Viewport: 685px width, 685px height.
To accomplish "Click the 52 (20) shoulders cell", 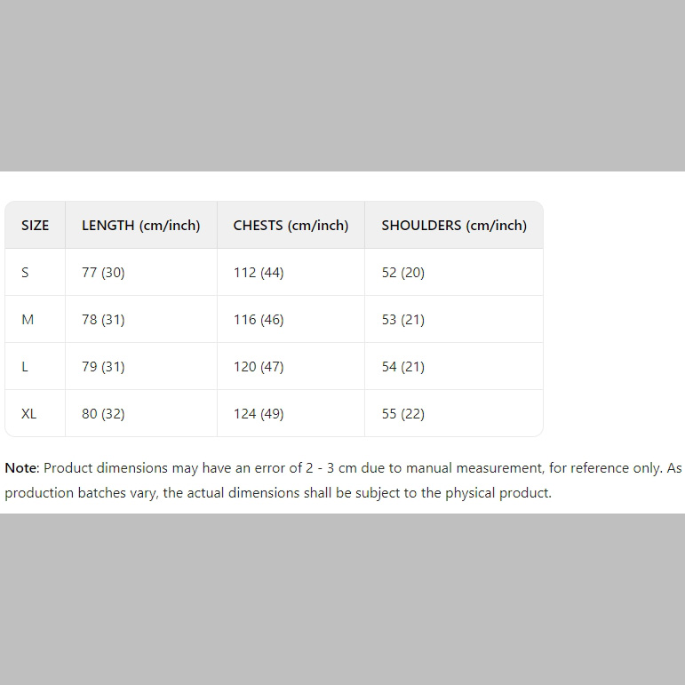I will click(x=403, y=273).
